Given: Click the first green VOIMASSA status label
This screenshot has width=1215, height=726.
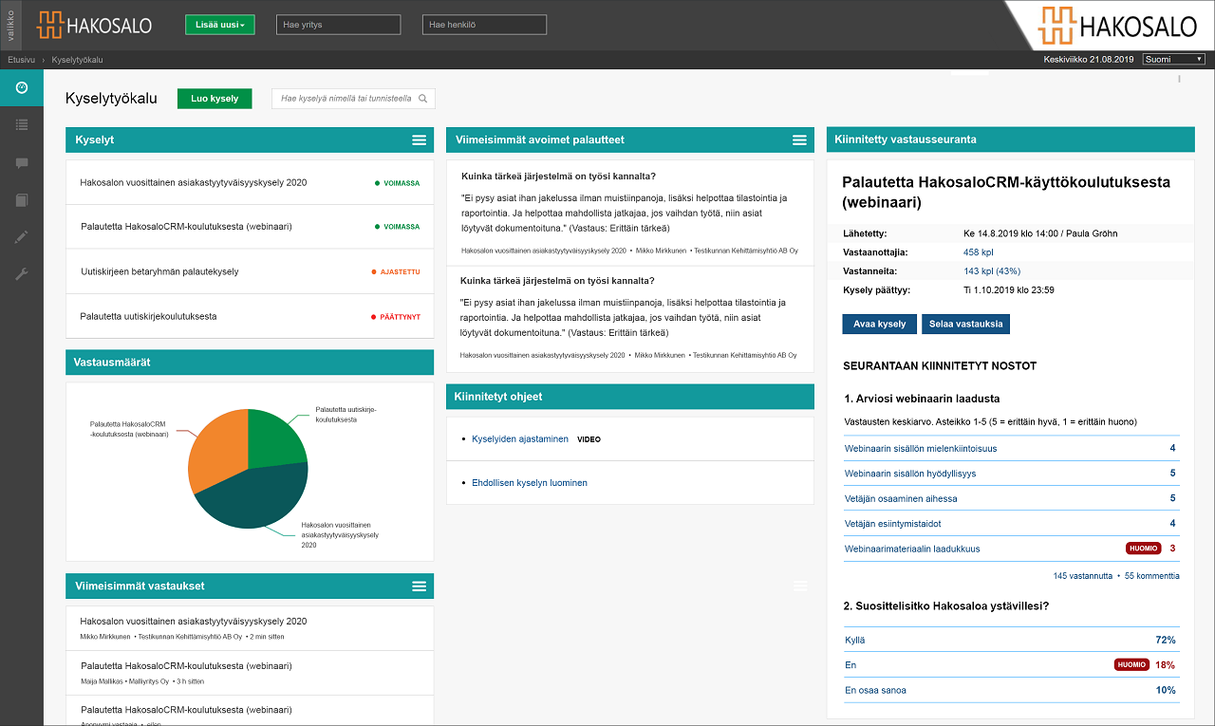Looking at the screenshot, I should click(x=398, y=183).
